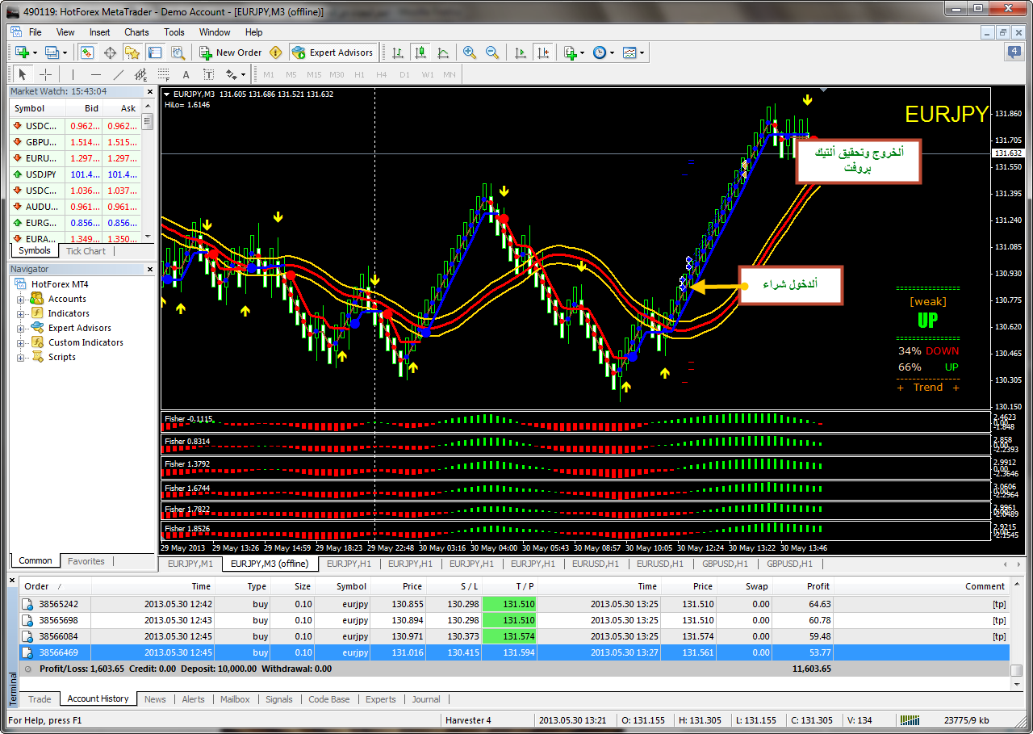Image resolution: width=1033 pixels, height=734 pixels.
Task: Toggle the Market Watch window icon
Action: click(87, 52)
